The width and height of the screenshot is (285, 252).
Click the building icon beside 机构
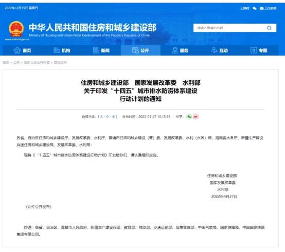[57, 50]
